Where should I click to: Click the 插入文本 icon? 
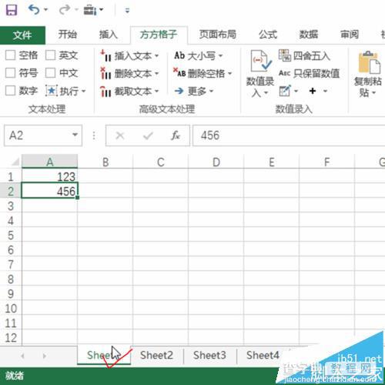(x=105, y=55)
